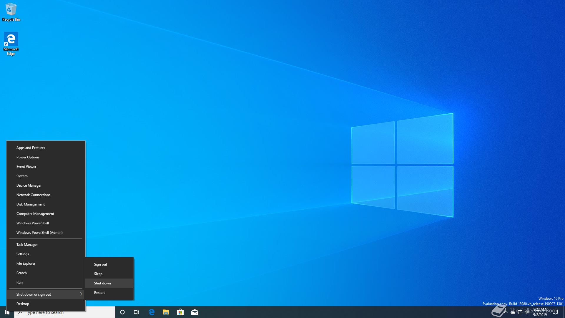The height and width of the screenshot is (318, 565).
Task: Open Task View from the taskbar
Action: pos(137,312)
